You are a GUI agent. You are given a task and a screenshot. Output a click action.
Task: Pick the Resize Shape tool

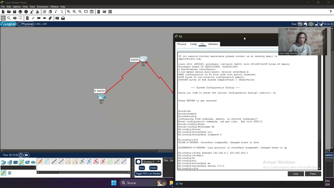click(20, 18)
